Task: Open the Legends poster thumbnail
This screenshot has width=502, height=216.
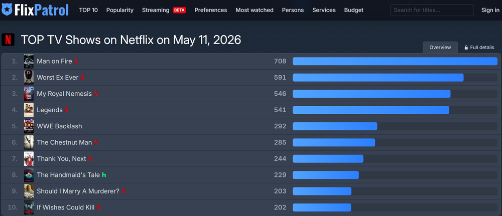Action: point(29,110)
